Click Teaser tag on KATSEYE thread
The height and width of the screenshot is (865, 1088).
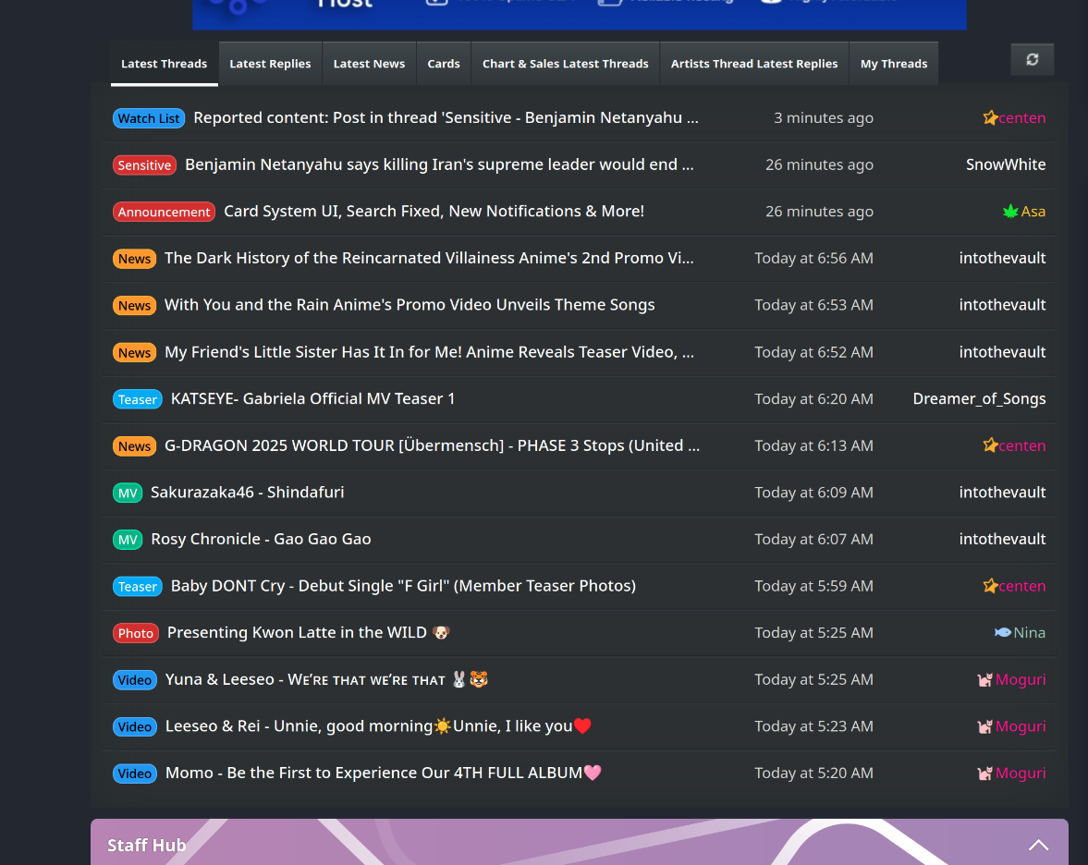(x=138, y=399)
